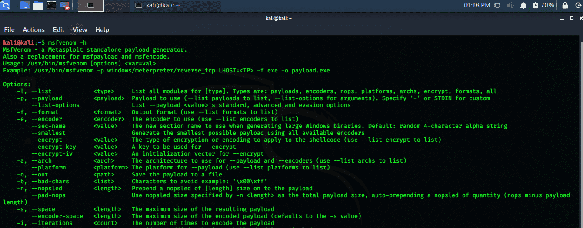Click the '--list-options' option text

coord(55,105)
